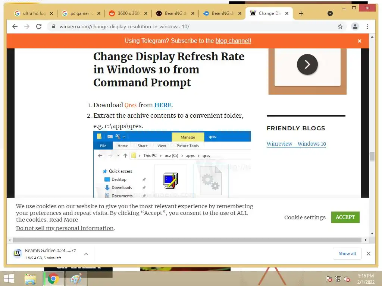
Task: Click the network tray icon
Action: [x=338, y=279]
